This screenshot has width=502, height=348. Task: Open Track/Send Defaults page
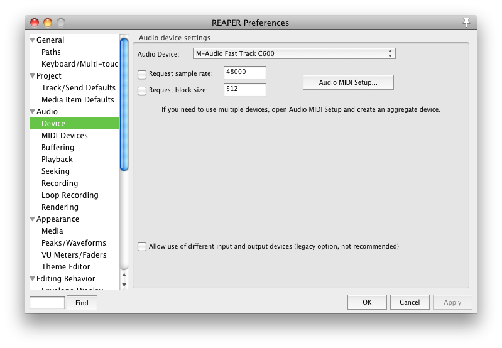(x=79, y=88)
